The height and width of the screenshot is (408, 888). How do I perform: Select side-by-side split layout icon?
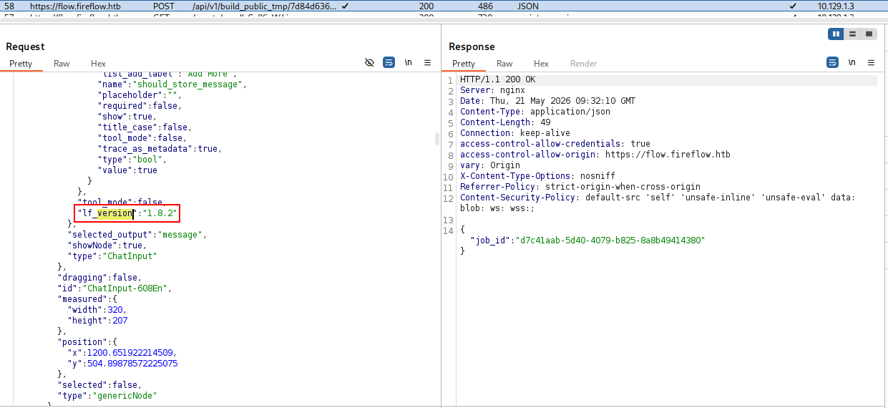click(836, 34)
